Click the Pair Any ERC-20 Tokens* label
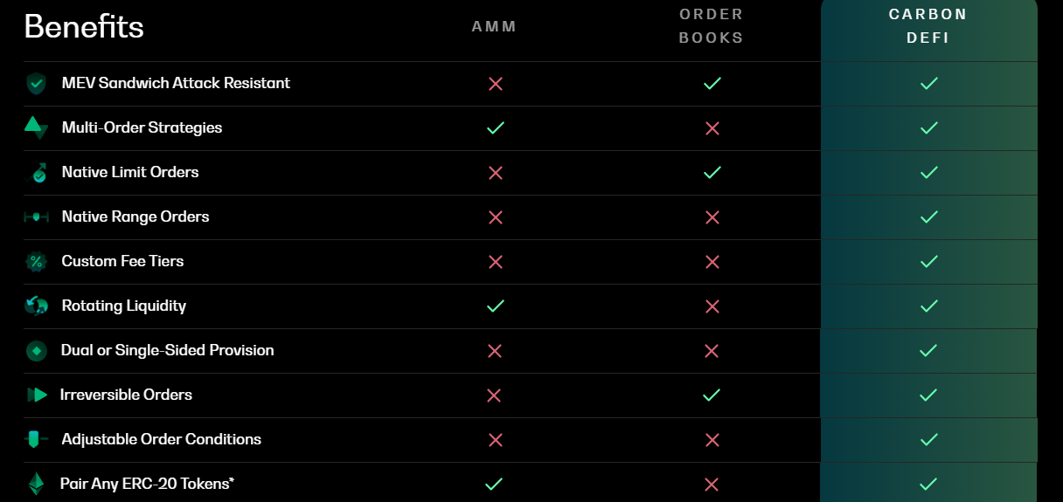1063x502 pixels. (147, 483)
